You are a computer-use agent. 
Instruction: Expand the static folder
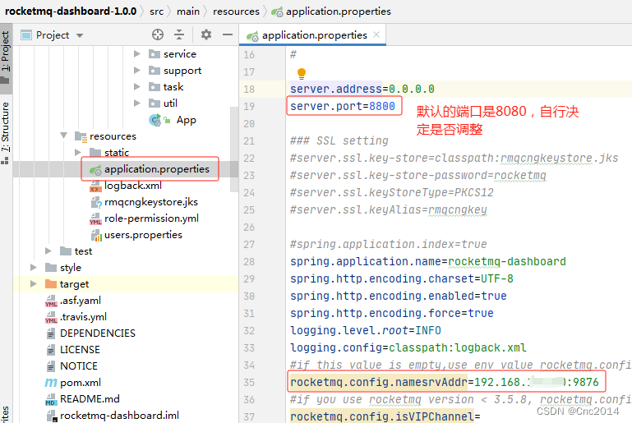point(78,152)
